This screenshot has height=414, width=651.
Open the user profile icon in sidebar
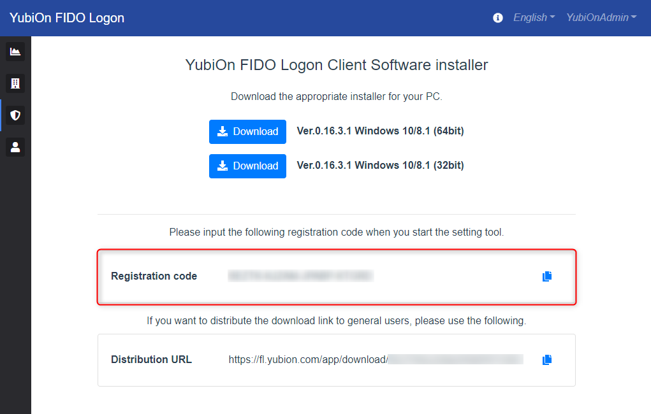click(x=15, y=147)
